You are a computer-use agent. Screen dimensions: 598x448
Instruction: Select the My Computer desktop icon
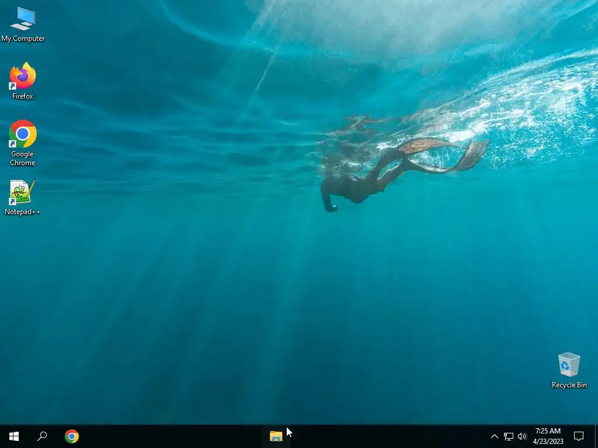(x=23, y=24)
